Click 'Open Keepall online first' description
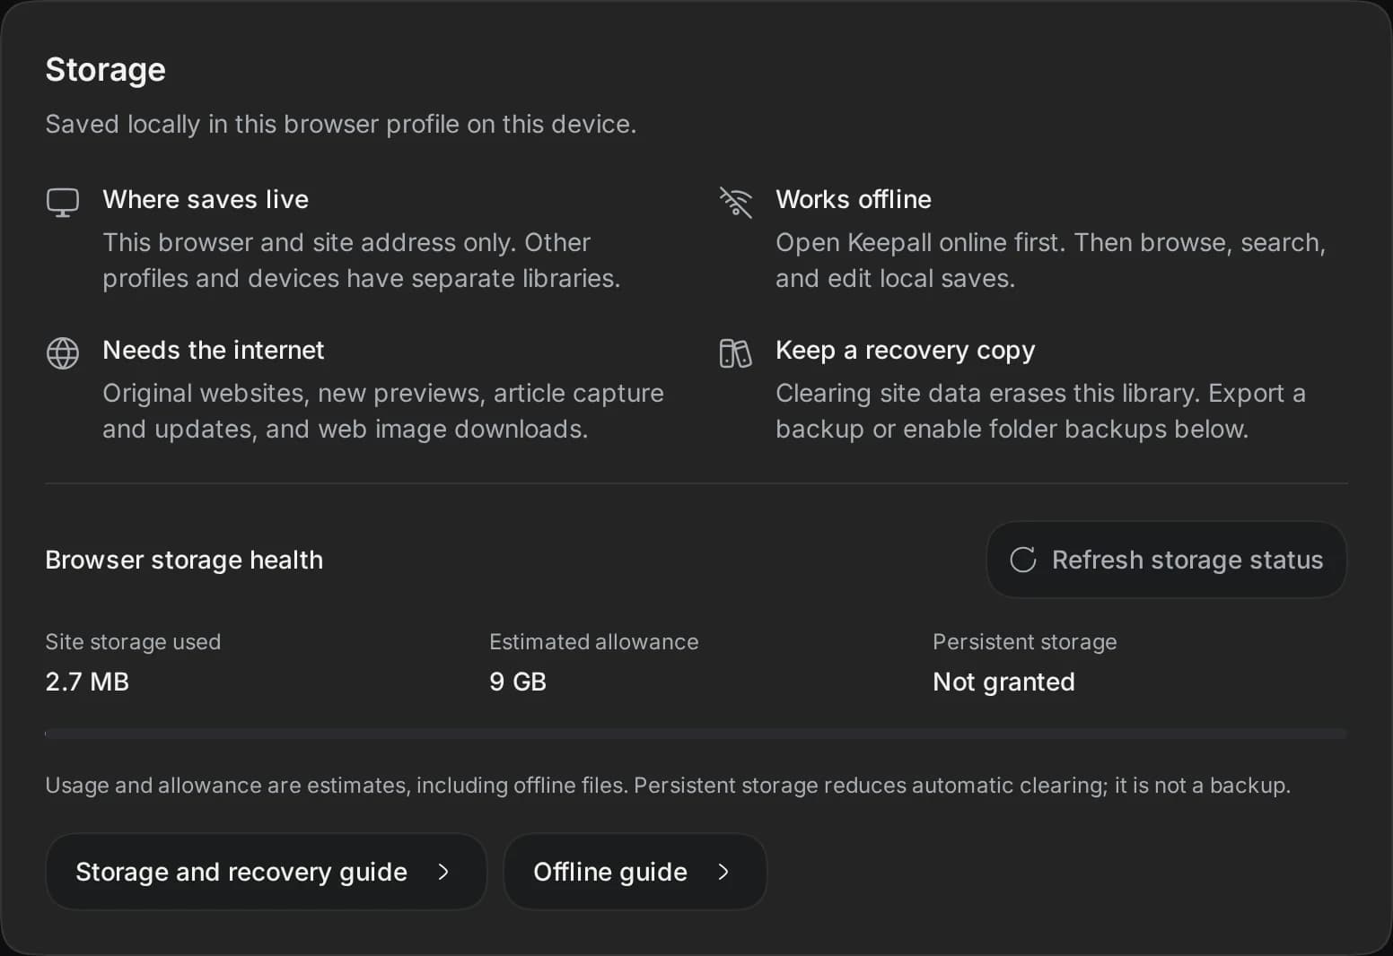Image resolution: width=1393 pixels, height=956 pixels. coord(1050,260)
